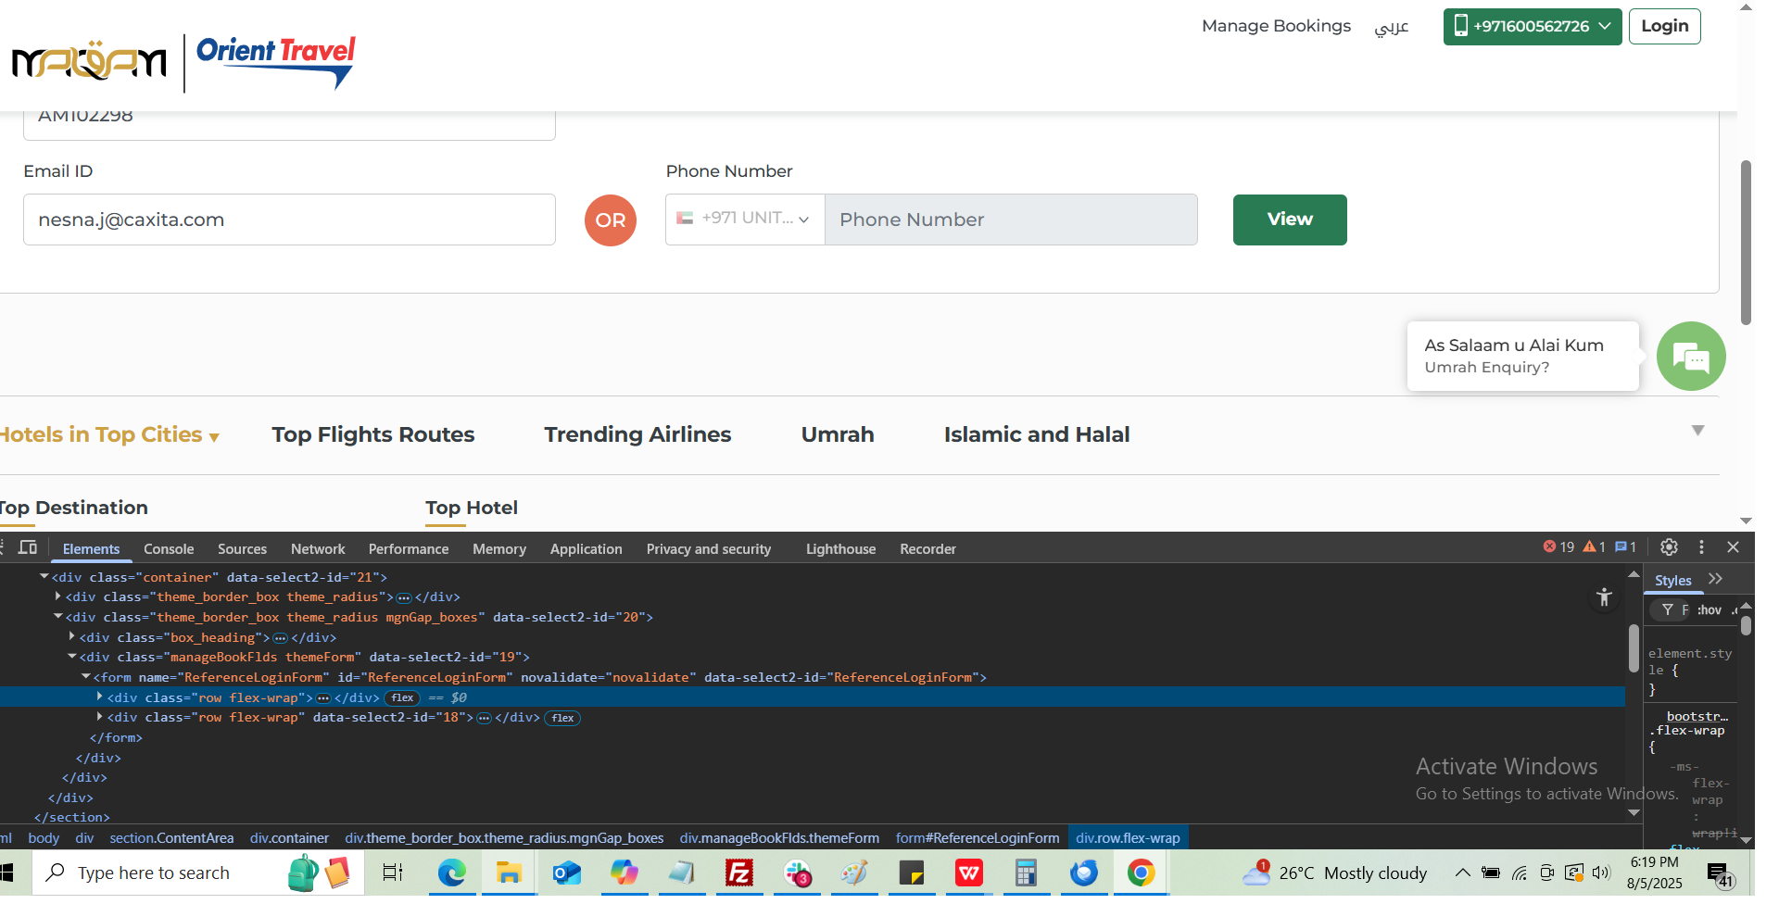Open the Network tab in DevTools
Screen dimensions: 1779x904
pos(317,549)
